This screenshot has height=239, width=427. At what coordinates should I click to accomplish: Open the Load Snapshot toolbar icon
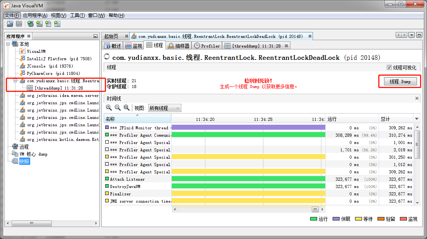(10, 24)
